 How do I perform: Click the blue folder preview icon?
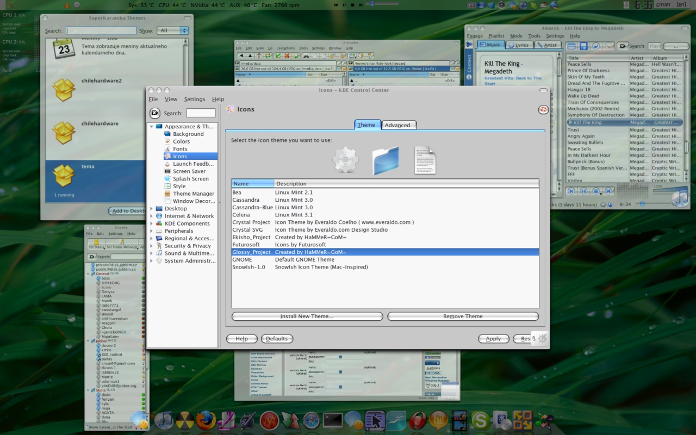[386, 160]
